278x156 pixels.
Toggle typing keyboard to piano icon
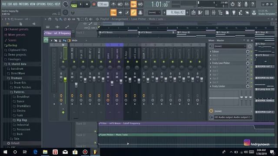click(113, 13)
